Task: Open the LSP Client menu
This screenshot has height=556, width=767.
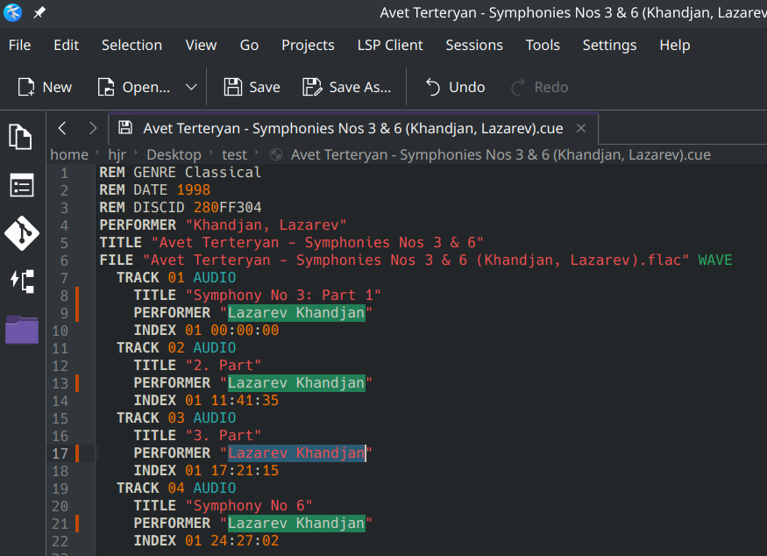Action: tap(389, 45)
